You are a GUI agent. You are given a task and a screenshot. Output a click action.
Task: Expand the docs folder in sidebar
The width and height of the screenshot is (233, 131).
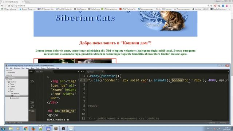point(8,87)
